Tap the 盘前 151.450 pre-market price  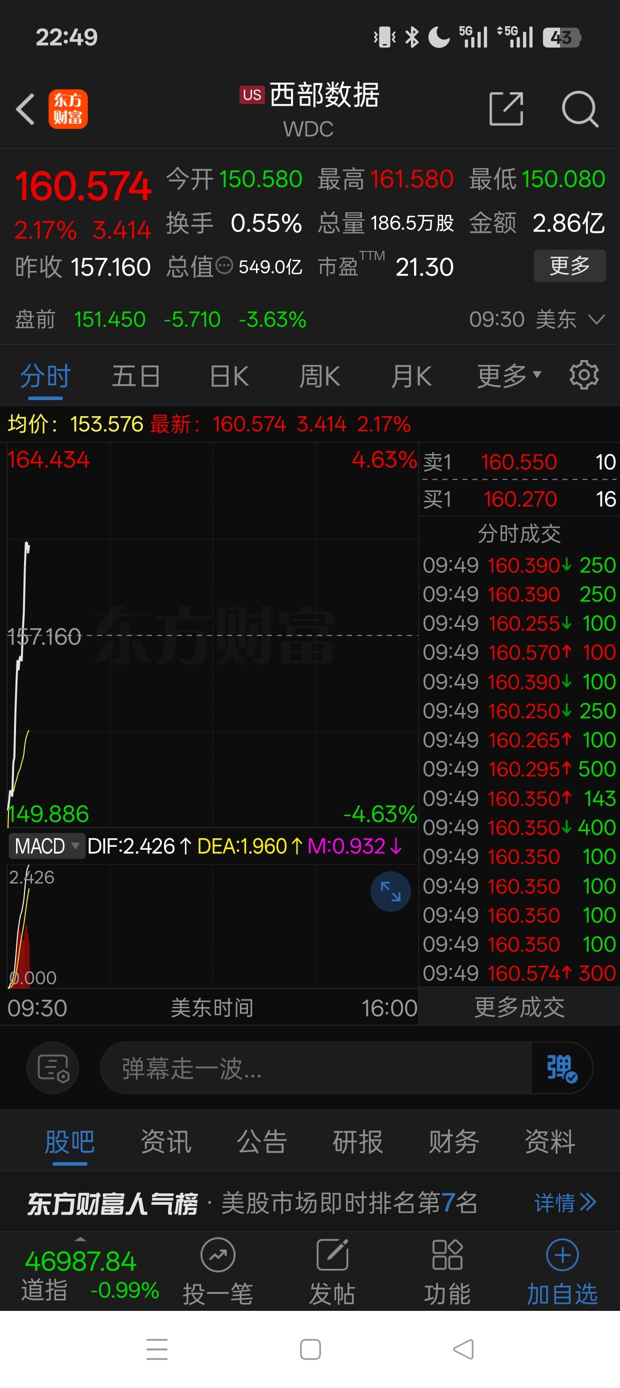click(110, 319)
